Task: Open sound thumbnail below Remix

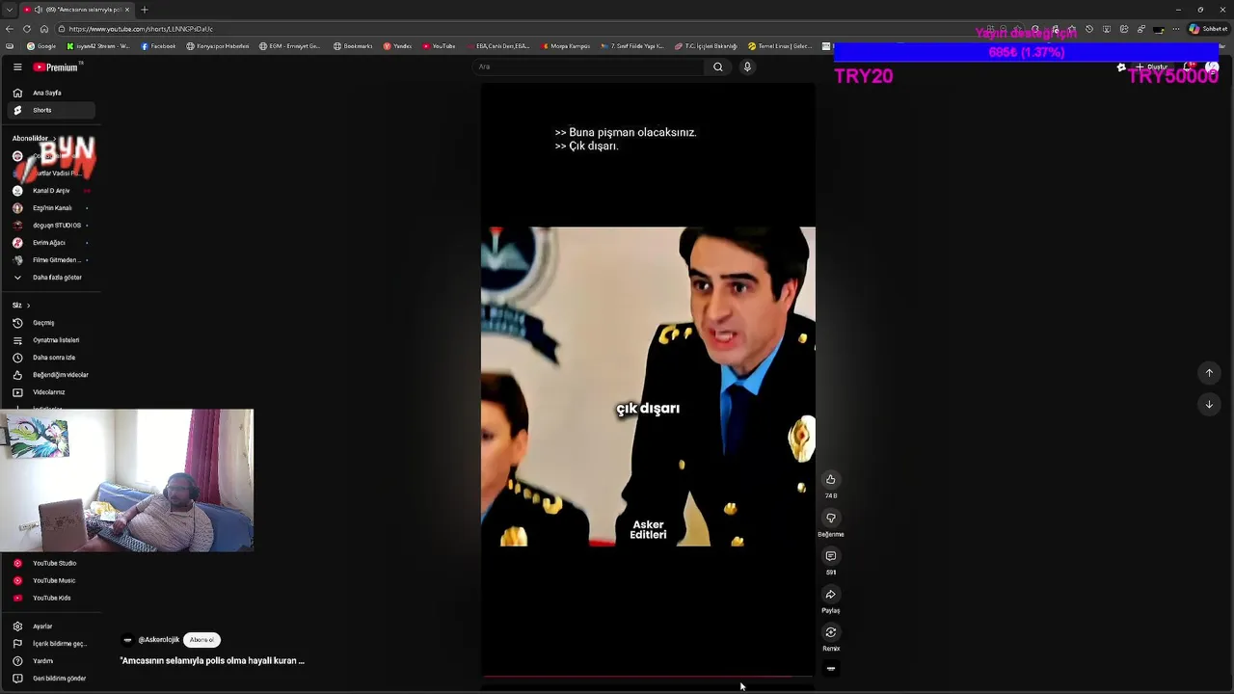Action: (x=830, y=669)
